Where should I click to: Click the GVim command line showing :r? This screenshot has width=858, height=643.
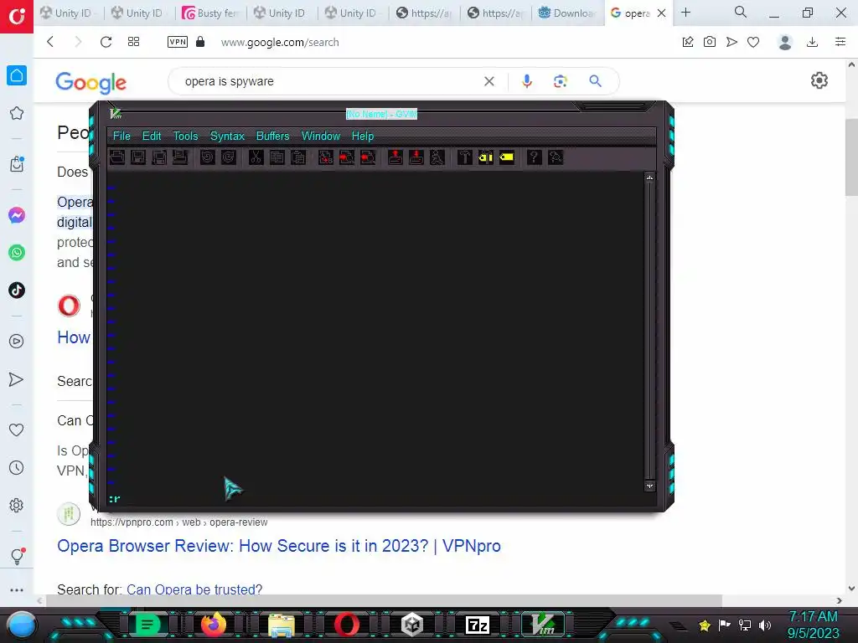click(376, 499)
